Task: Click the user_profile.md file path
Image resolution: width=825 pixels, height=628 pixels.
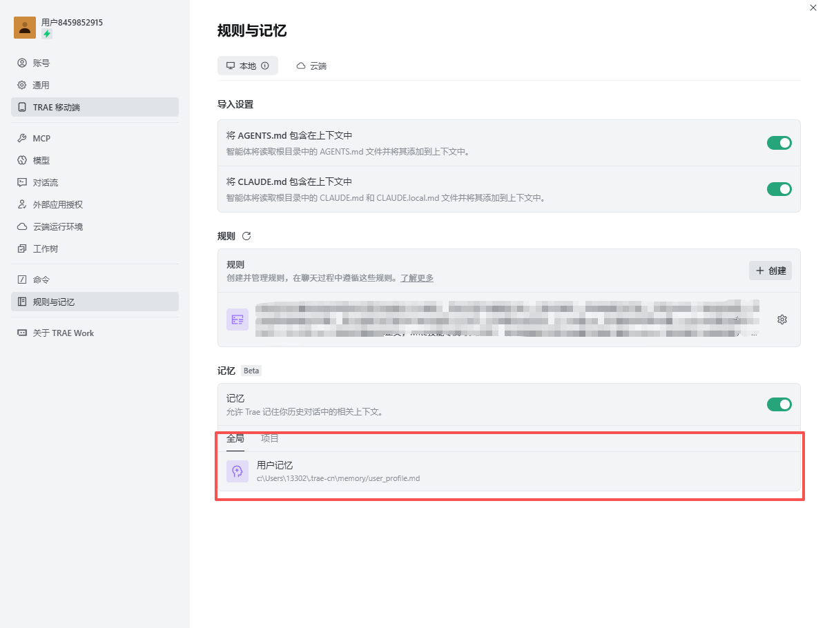Action: (x=338, y=478)
